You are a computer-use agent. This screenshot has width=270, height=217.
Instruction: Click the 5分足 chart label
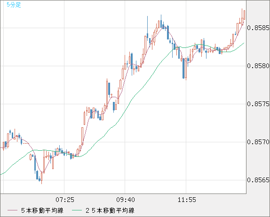14,5
